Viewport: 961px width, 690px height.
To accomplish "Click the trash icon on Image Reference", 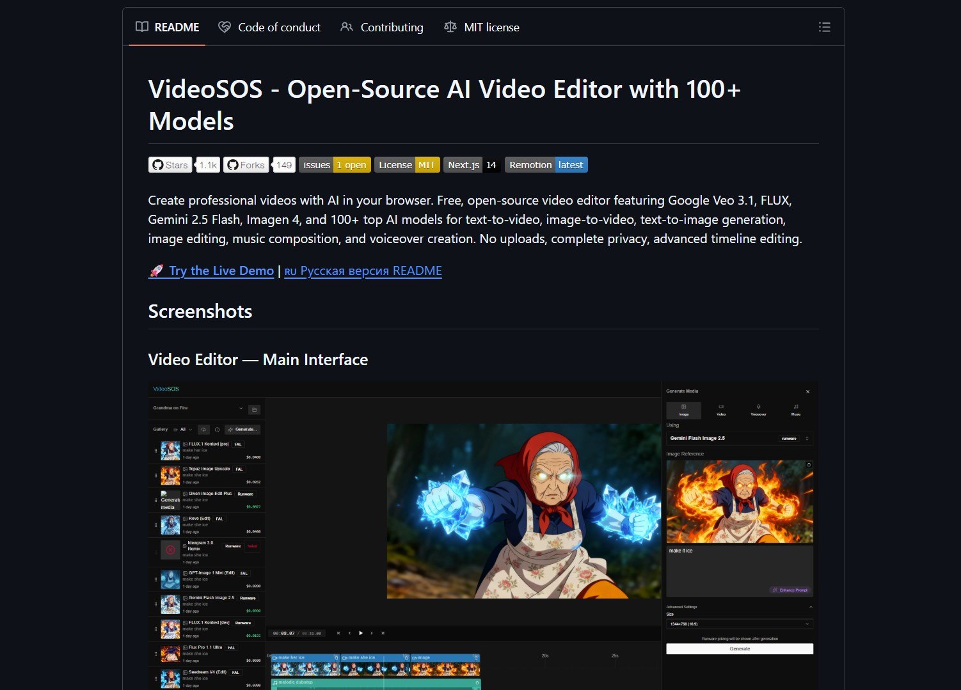I will pyautogui.click(x=809, y=465).
